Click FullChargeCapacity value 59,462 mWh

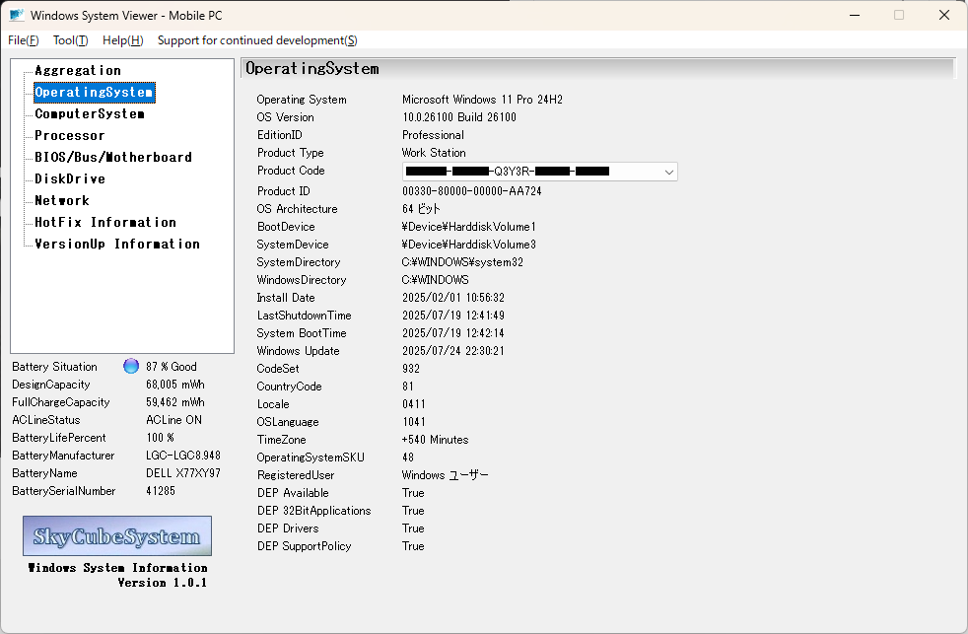pyautogui.click(x=174, y=402)
